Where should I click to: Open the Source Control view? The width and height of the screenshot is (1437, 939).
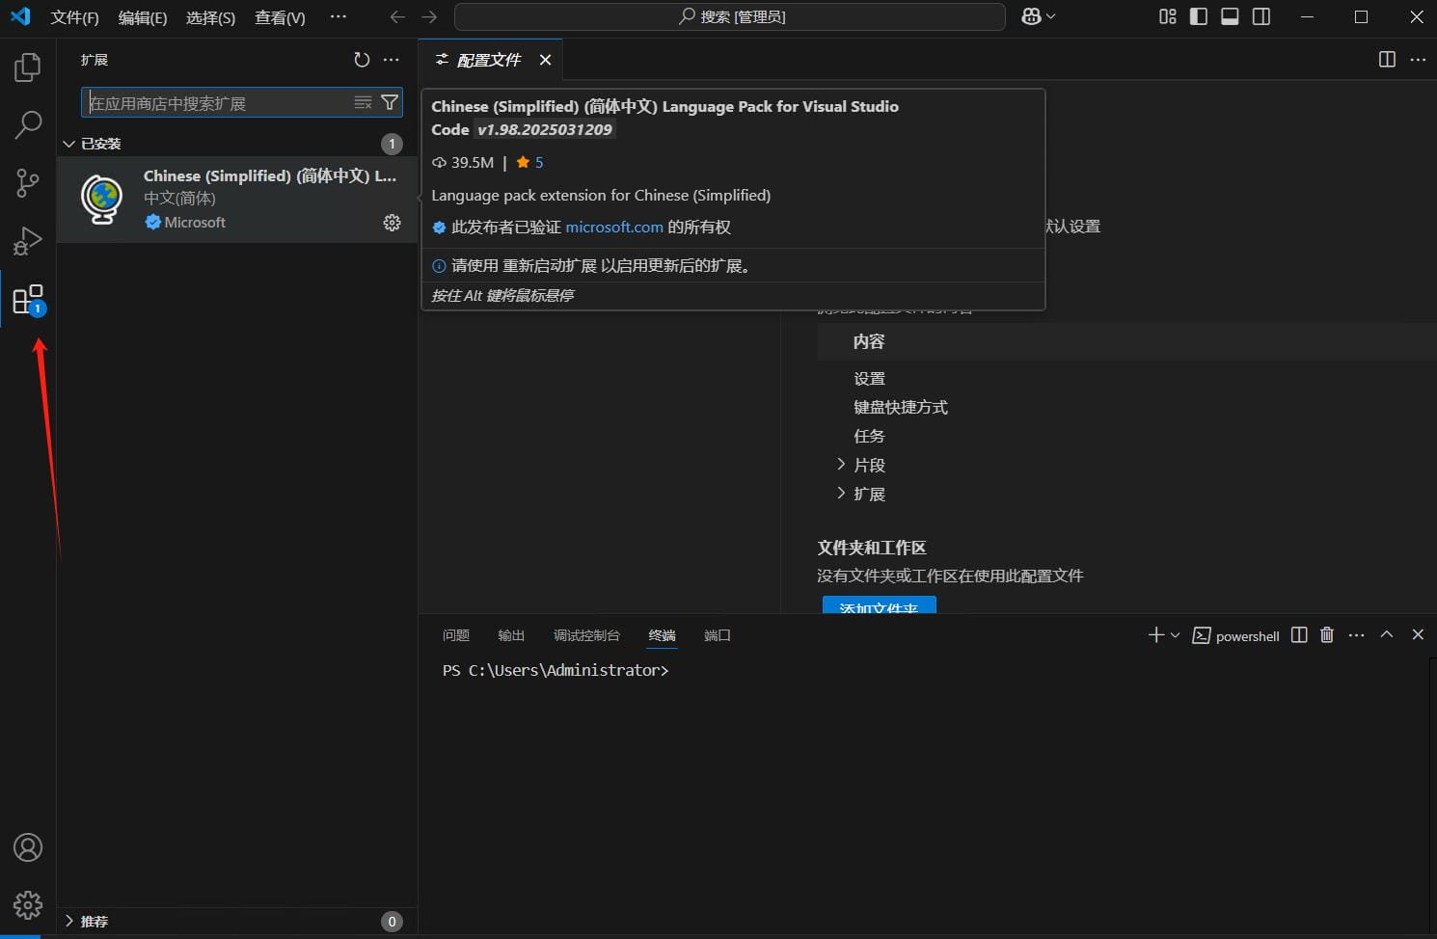[28, 182]
